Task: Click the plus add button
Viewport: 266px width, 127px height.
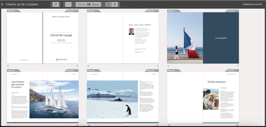Action: click(68, 4)
